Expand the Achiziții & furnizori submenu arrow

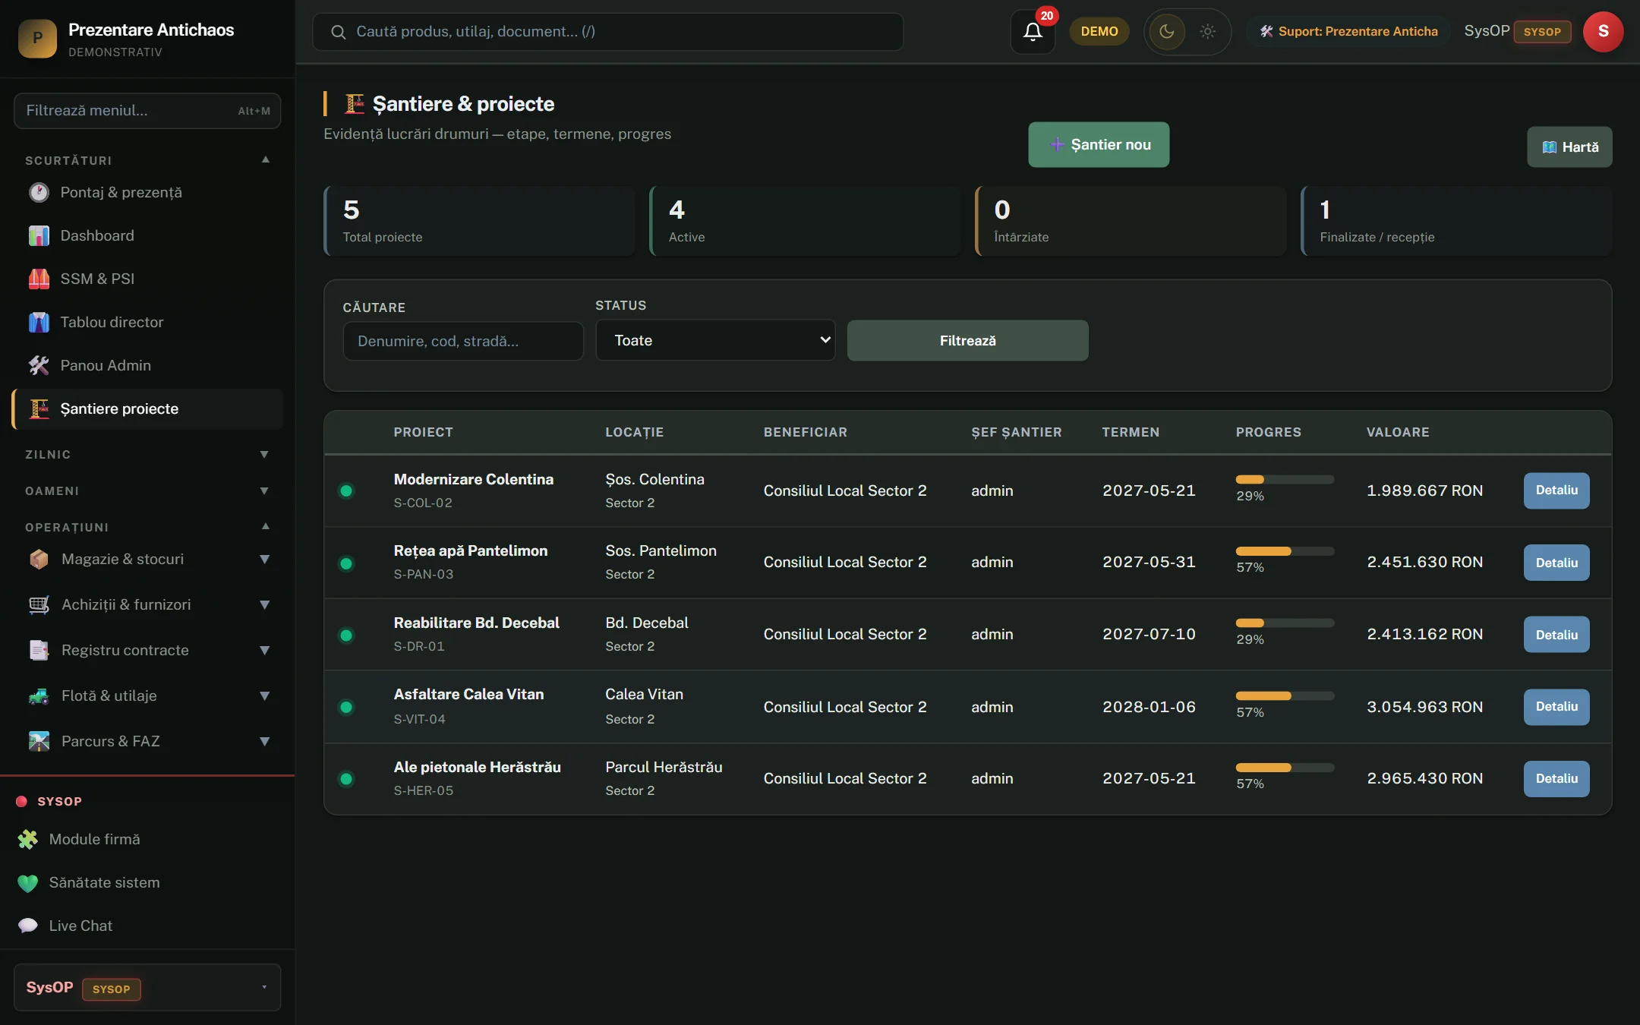[x=264, y=605]
